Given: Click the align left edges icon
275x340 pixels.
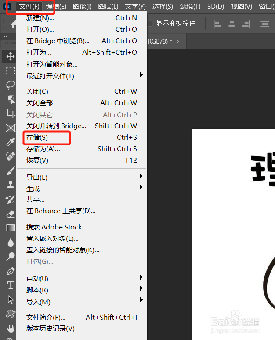Looking at the screenshot, I should pyautogui.click(x=217, y=24).
